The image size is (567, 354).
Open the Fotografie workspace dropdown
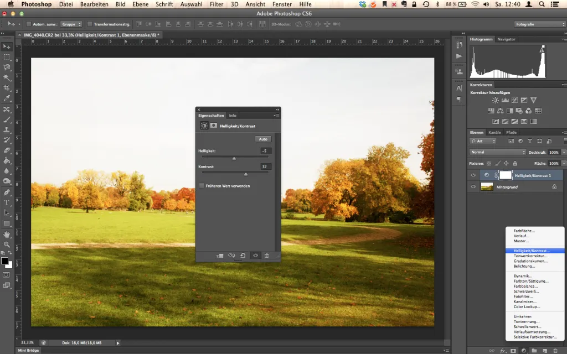(x=539, y=24)
